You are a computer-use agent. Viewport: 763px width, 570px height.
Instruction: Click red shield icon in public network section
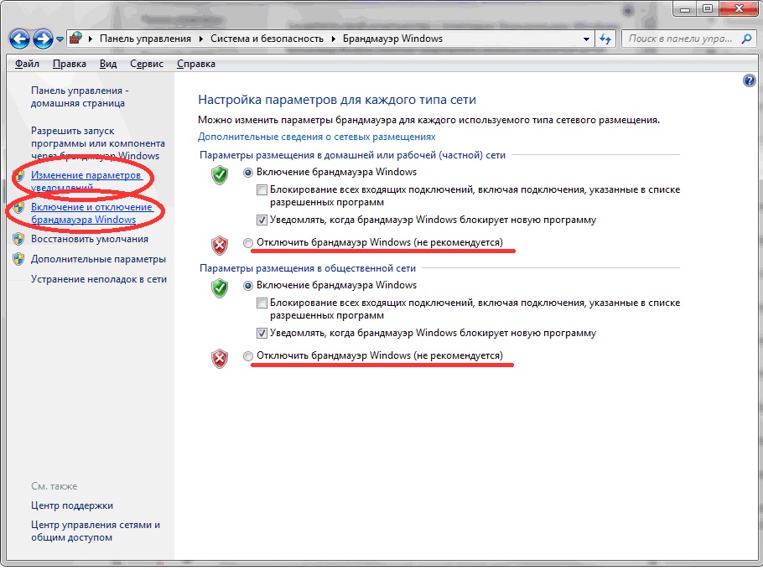point(219,359)
